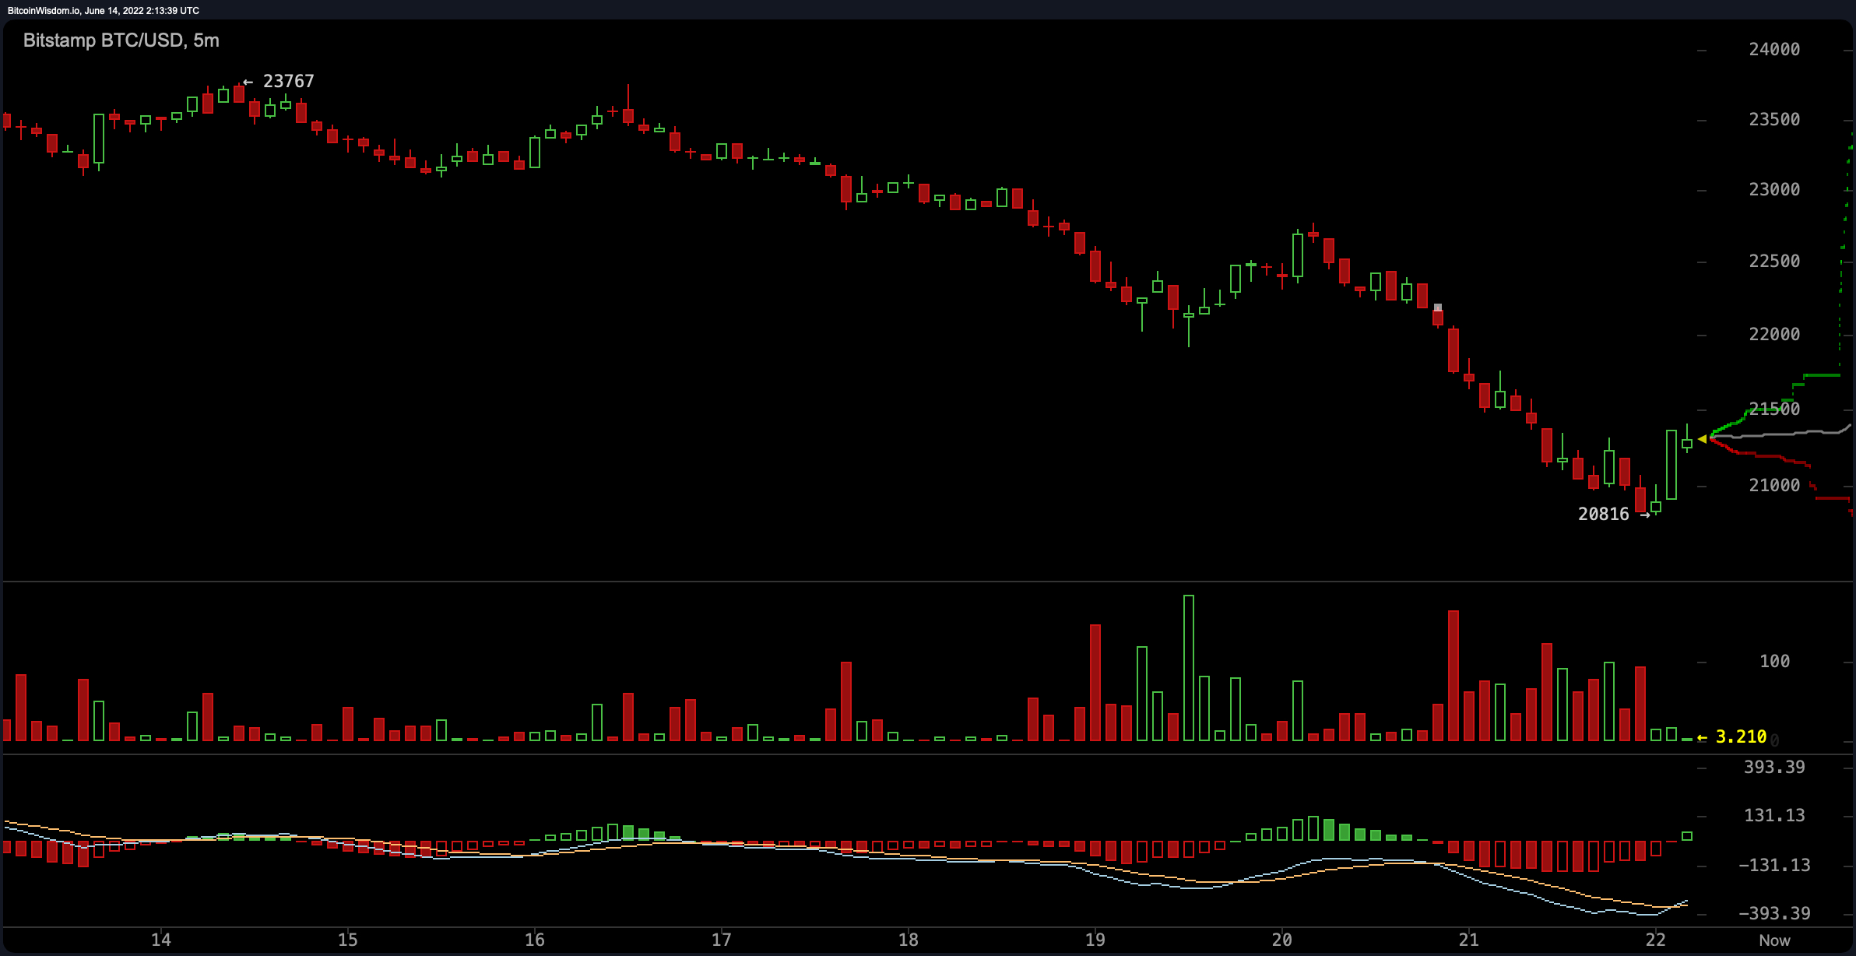Click the −393.39 MACD axis label
1856x956 pixels.
click(x=1774, y=914)
